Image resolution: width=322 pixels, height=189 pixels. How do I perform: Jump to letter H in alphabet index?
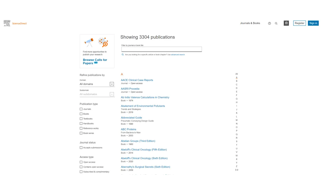[x=237, y=102]
